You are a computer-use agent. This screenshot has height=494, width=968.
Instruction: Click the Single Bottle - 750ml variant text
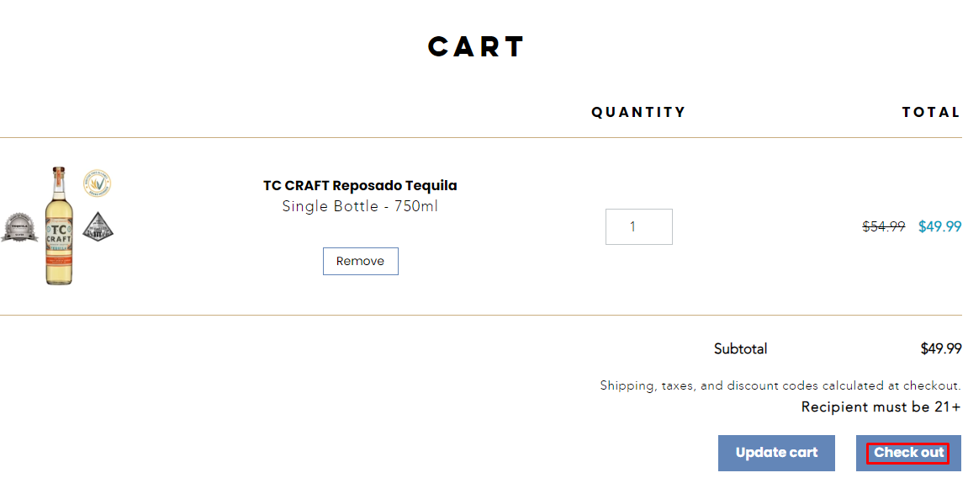tap(360, 207)
